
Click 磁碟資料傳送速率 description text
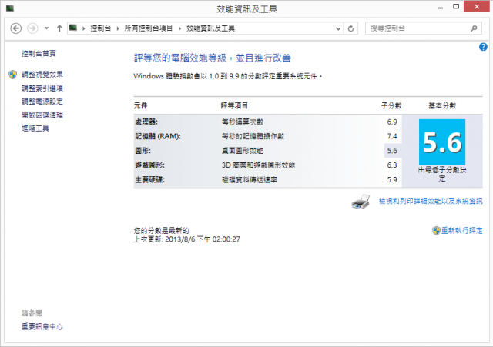[x=250, y=180]
